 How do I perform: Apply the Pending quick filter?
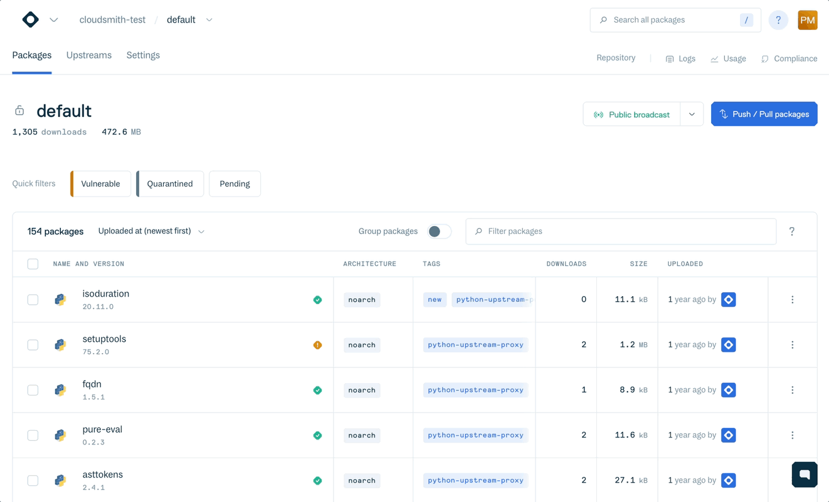pyautogui.click(x=235, y=184)
